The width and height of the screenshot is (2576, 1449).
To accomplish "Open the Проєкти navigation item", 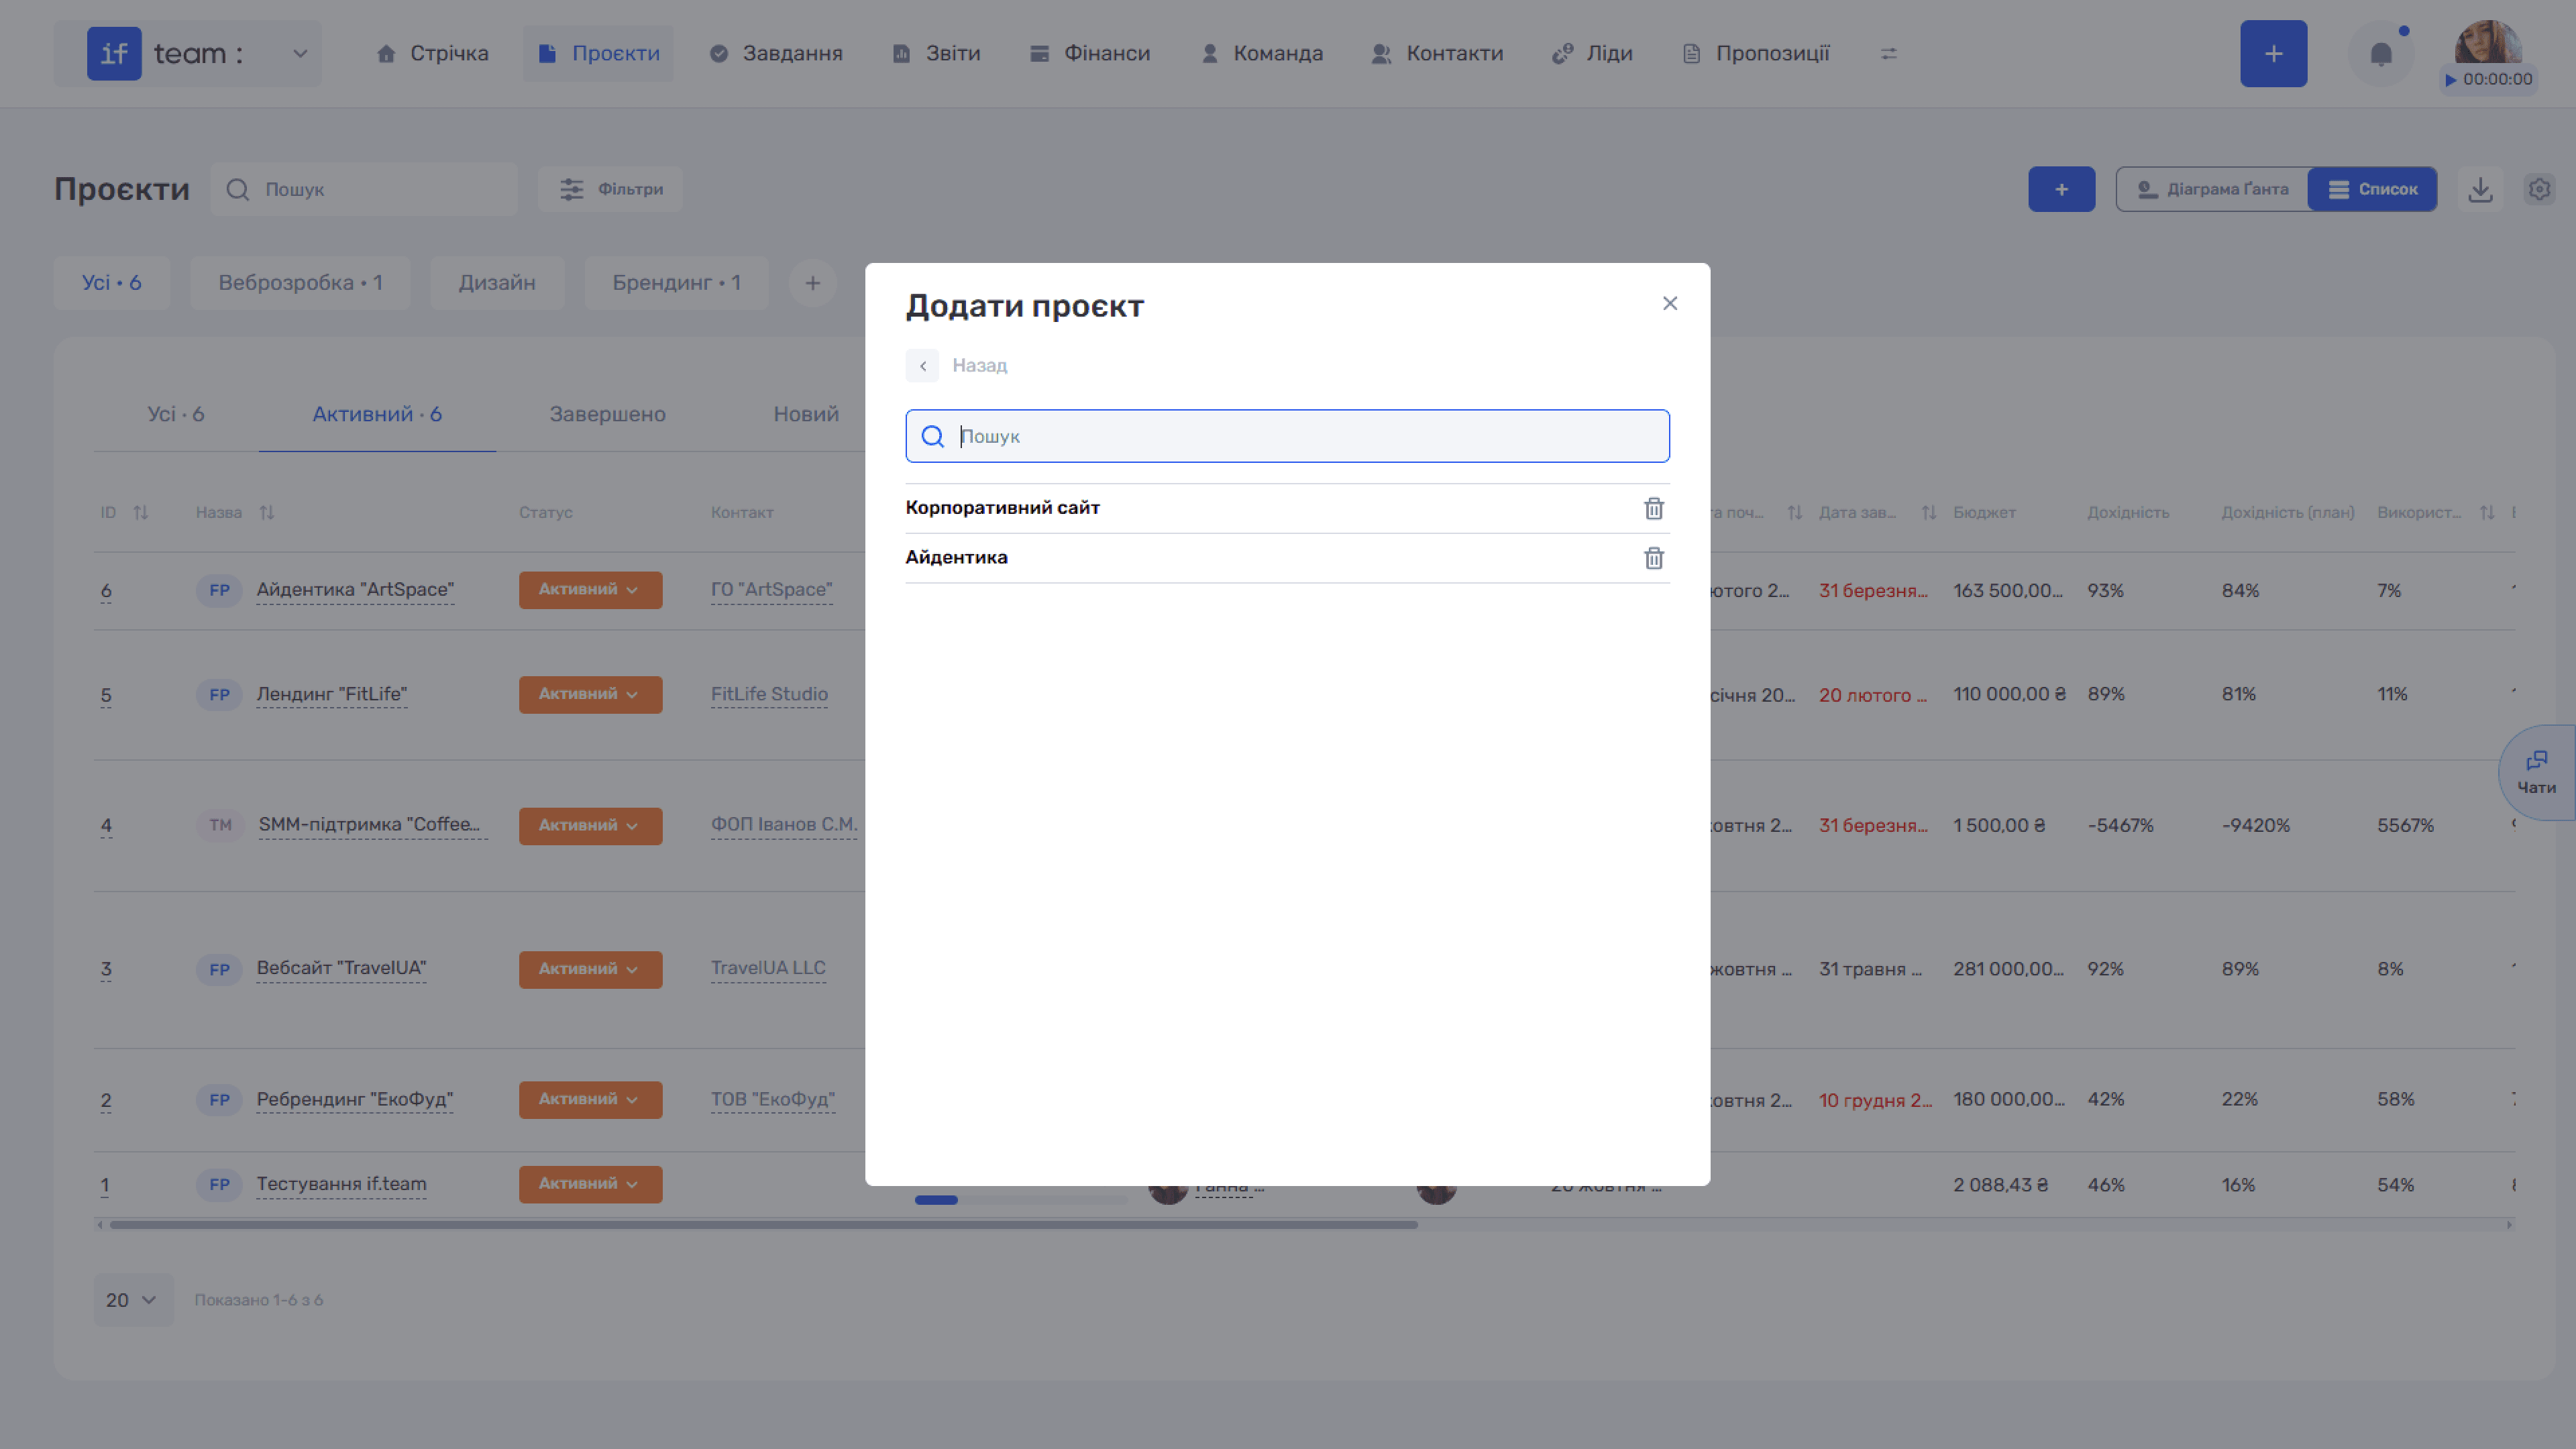I will coord(598,53).
